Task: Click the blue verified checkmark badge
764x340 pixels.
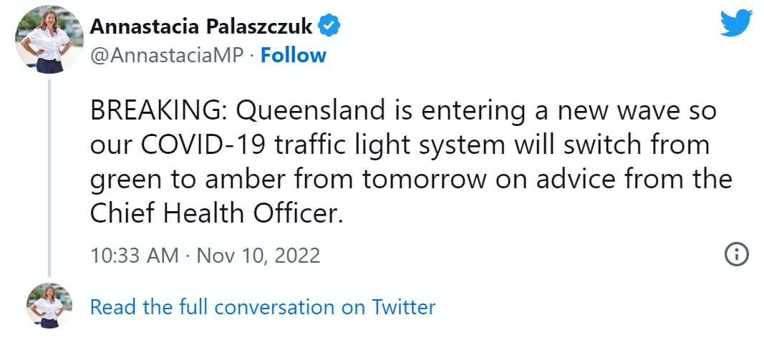Action: 329,26
